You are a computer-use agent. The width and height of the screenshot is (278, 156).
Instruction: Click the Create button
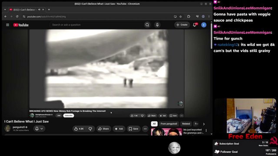coord(182,25)
